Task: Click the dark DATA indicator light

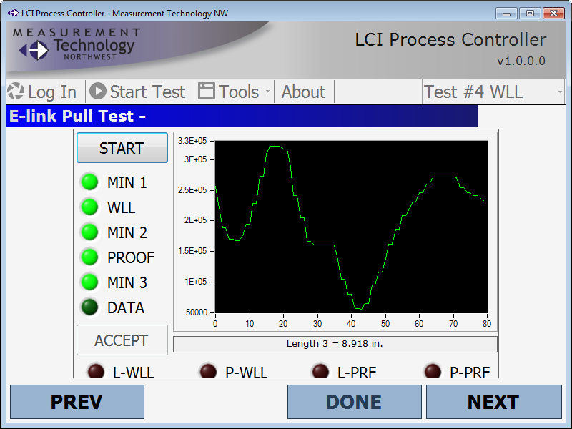Action: [89, 307]
